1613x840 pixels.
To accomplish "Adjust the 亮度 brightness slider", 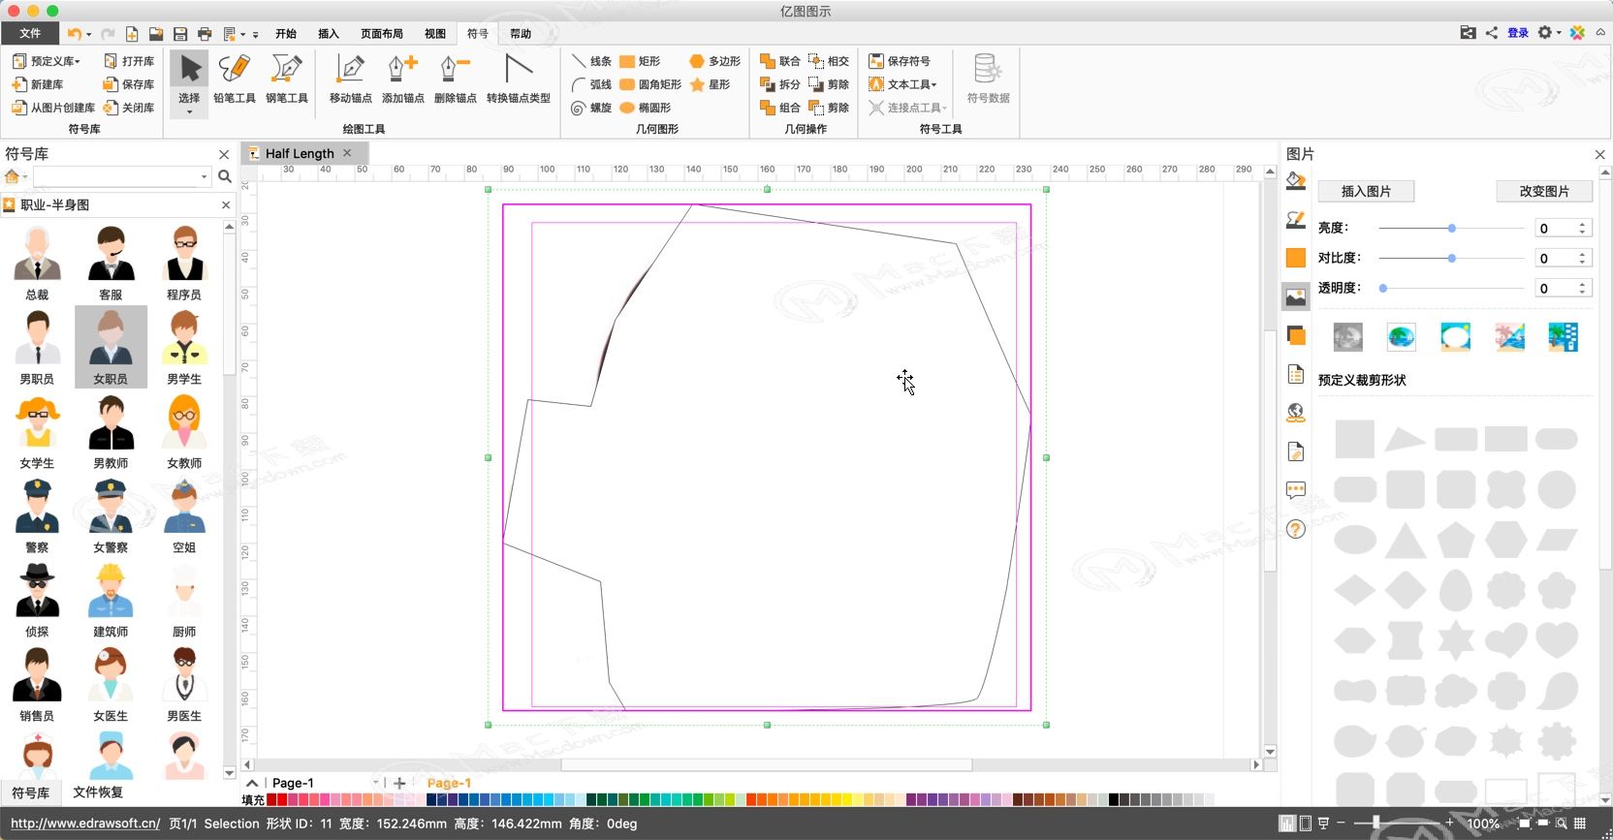I will coord(1451,229).
